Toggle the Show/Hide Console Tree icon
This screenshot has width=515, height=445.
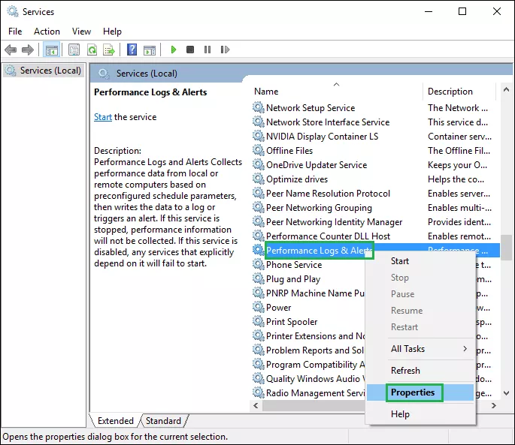tap(52, 50)
